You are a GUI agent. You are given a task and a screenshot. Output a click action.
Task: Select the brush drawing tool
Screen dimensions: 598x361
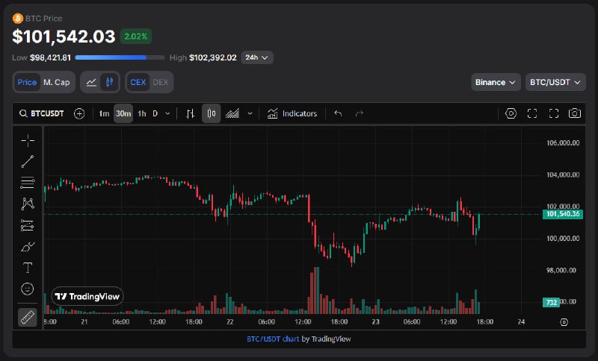[28, 247]
